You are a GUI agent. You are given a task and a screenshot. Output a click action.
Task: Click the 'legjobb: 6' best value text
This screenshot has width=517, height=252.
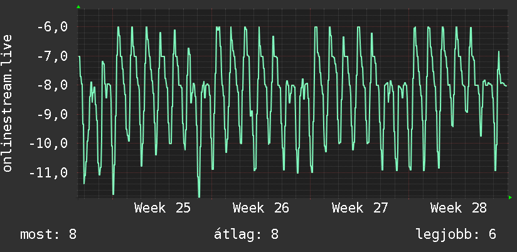tap(456, 234)
